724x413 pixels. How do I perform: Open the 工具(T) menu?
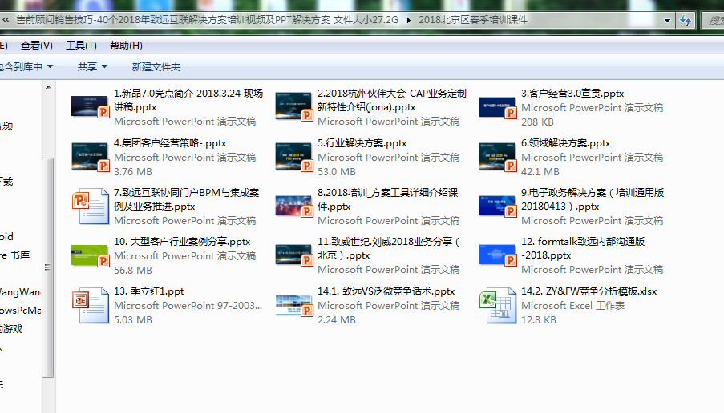[x=81, y=46]
